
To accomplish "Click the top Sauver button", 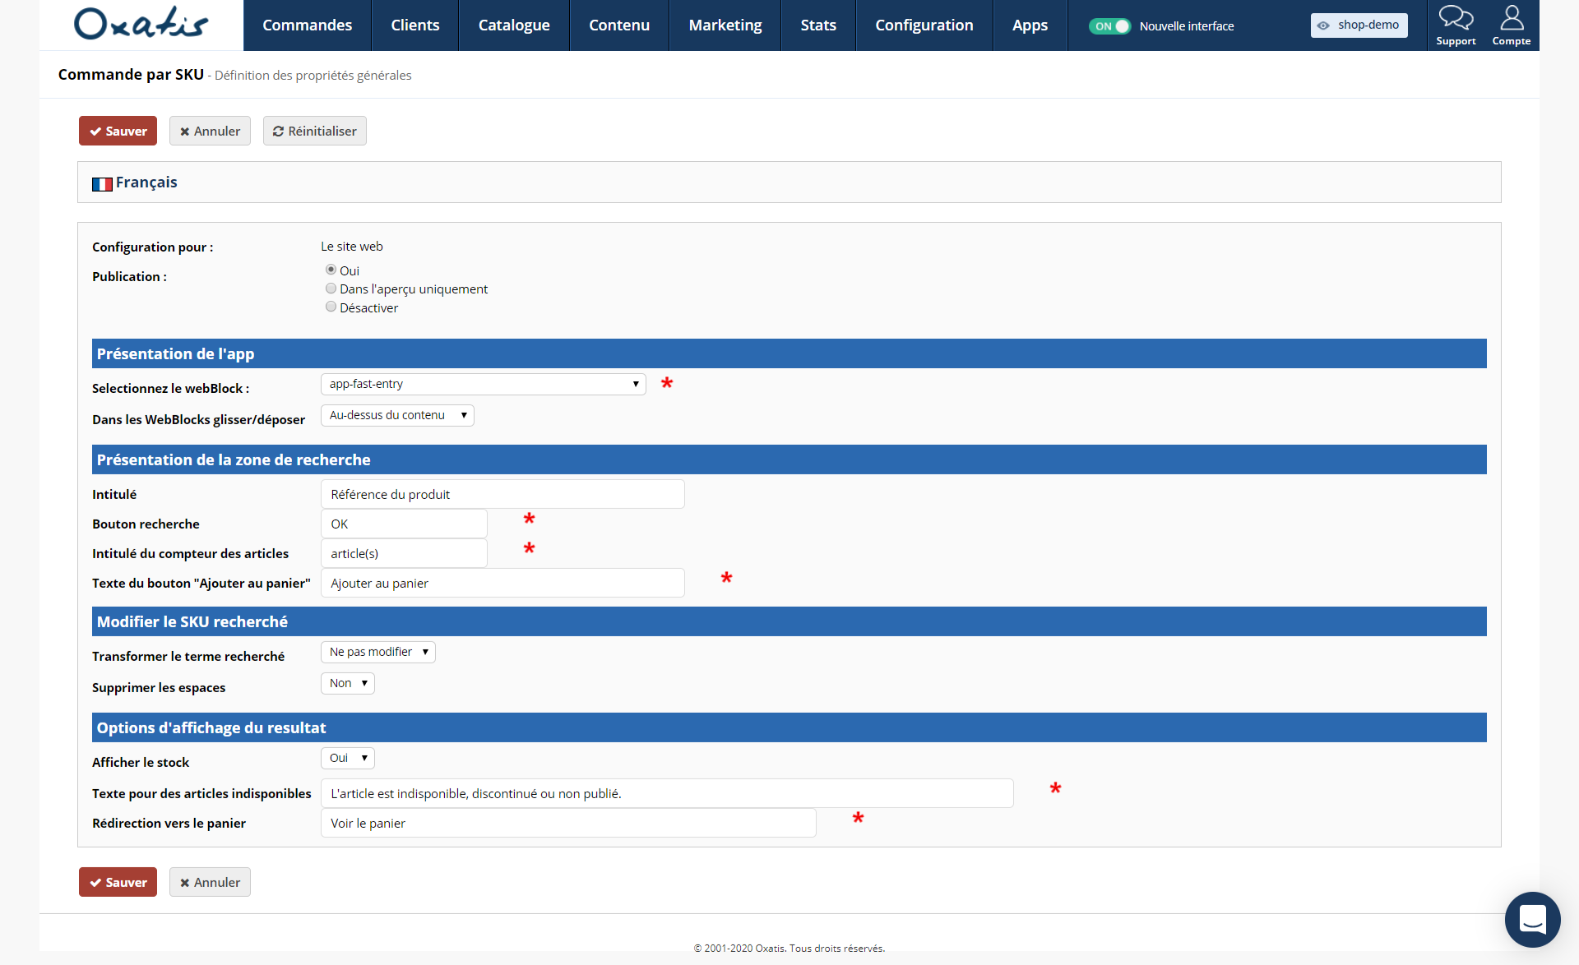I will [x=118, y=131].
